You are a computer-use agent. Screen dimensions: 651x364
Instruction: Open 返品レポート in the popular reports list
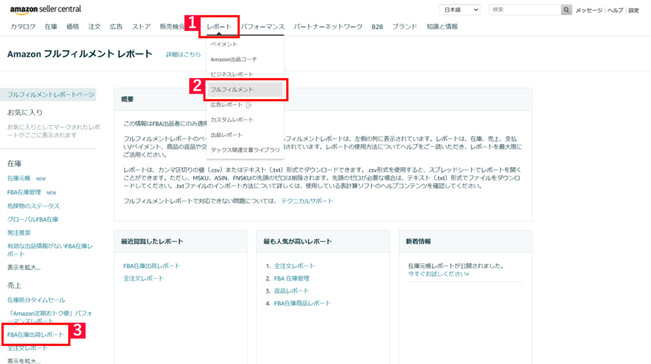pyautogui.click(x=291, y=290)
